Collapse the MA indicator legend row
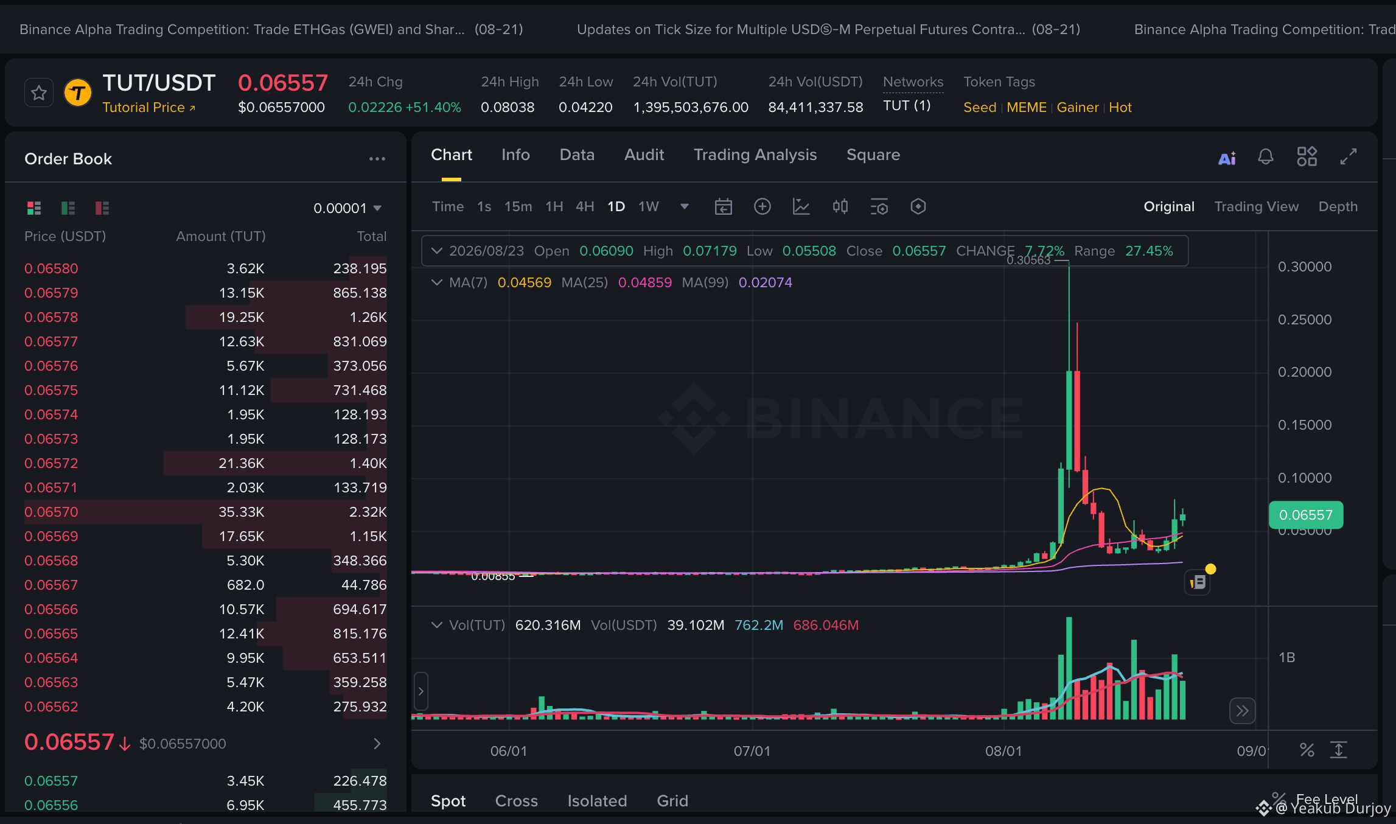 (436, 282)
